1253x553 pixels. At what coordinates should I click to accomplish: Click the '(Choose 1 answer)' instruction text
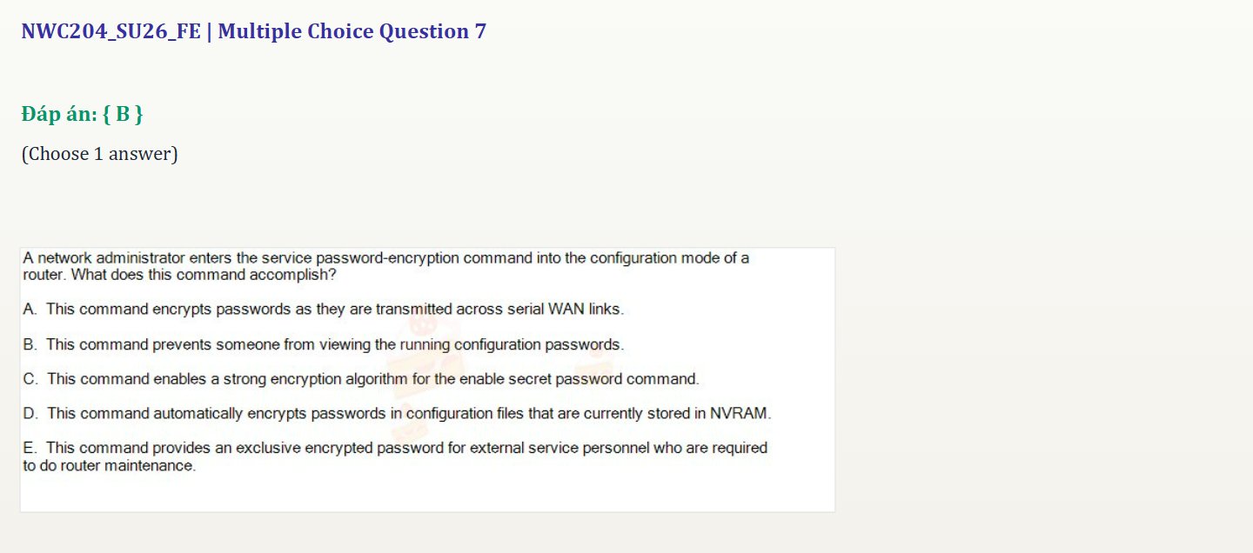point(99,154)
